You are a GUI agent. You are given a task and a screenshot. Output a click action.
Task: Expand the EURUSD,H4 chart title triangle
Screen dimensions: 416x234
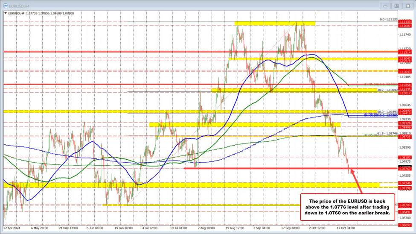tap(5, 14)
